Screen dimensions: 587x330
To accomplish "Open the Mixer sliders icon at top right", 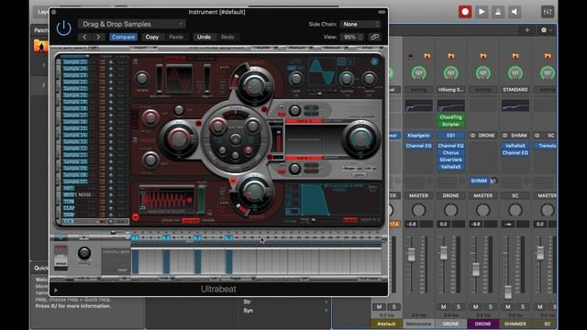I will pyautogui.click(x=548, y=12).
